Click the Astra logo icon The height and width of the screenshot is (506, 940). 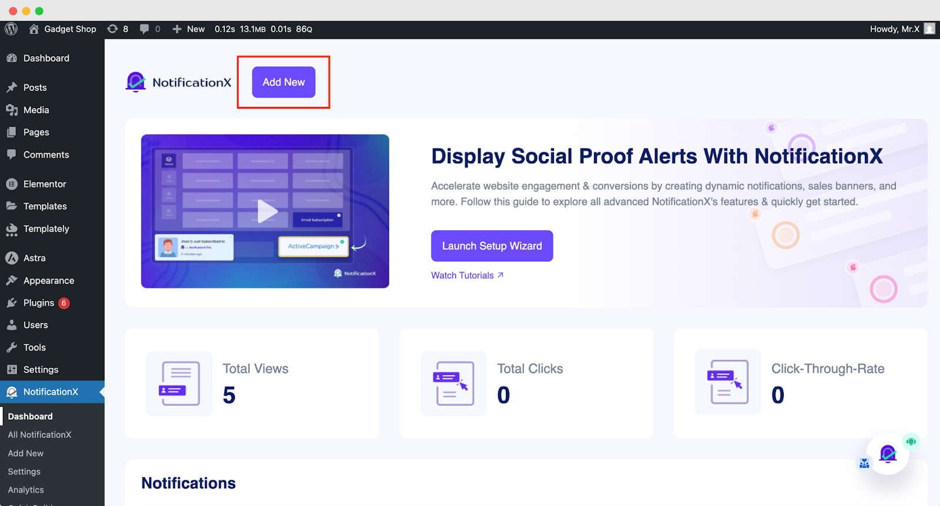12,258
